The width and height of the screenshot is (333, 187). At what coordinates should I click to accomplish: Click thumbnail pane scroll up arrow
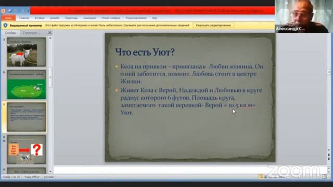point(50,38)
